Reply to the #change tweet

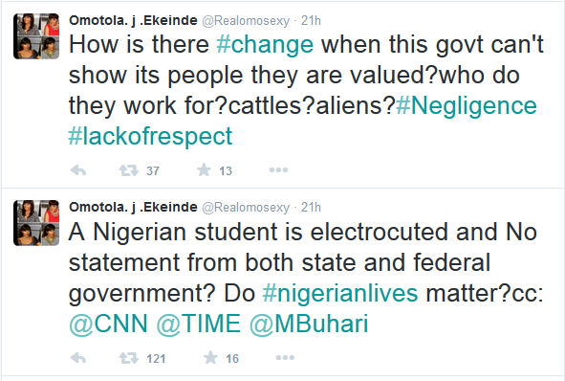(78, 170)
